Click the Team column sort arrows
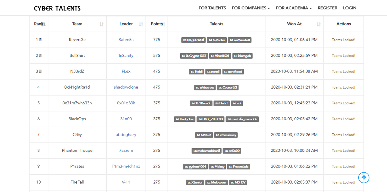 coord(102,24)
